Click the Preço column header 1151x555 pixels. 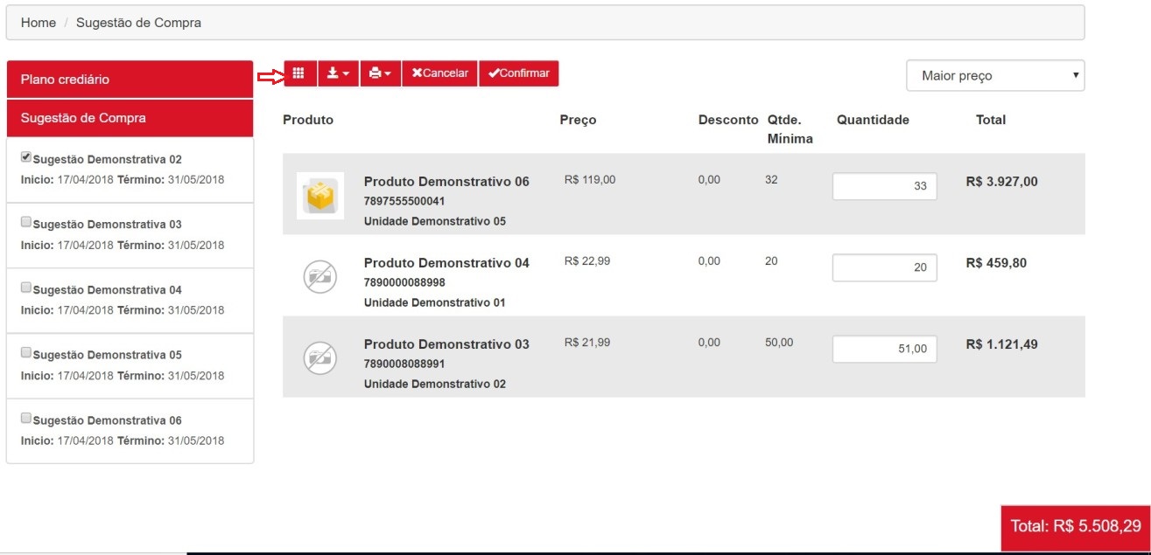[578, 120]
